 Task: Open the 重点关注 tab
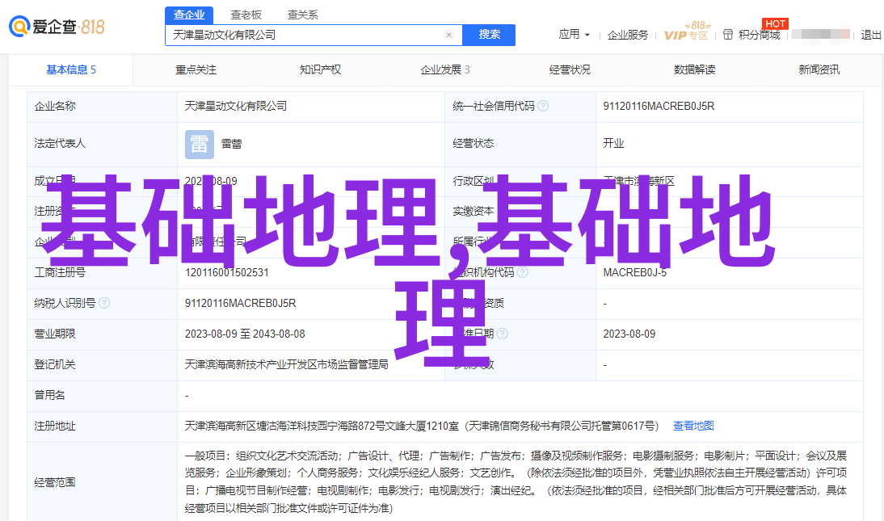[196, 70]
